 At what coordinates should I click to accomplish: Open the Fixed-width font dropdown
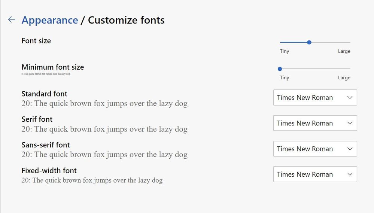[x=315, y=174]
